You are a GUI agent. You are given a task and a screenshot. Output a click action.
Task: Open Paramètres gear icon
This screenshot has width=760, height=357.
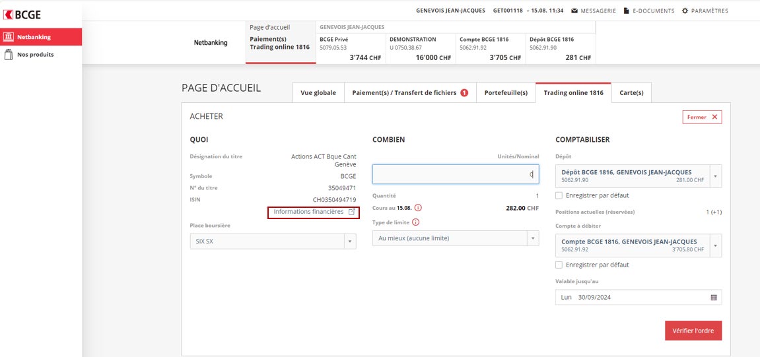685,11
